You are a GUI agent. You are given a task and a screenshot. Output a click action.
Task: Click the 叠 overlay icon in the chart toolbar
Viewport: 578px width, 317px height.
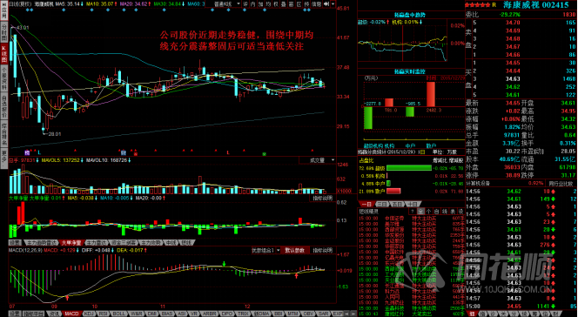pos(284,4)
